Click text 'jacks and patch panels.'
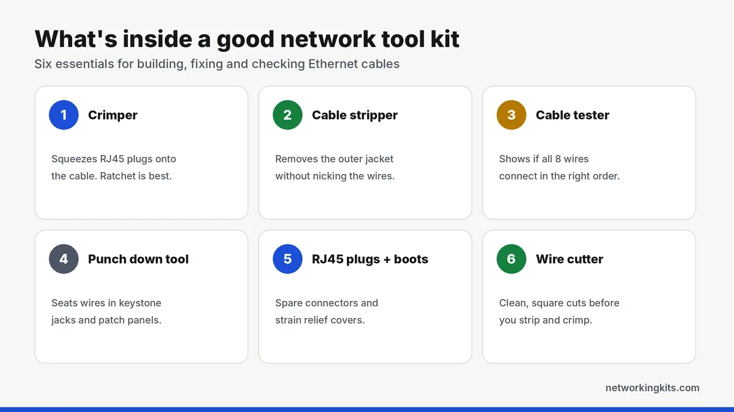This screenshot has height=412, width=734. 106,320
